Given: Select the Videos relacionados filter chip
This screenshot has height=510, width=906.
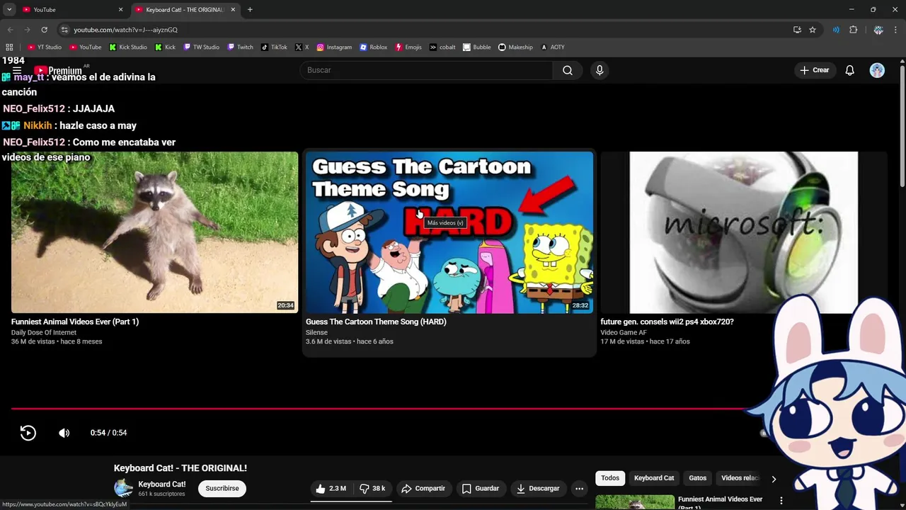Looking at the screenshot, I should tap(740, 478).
